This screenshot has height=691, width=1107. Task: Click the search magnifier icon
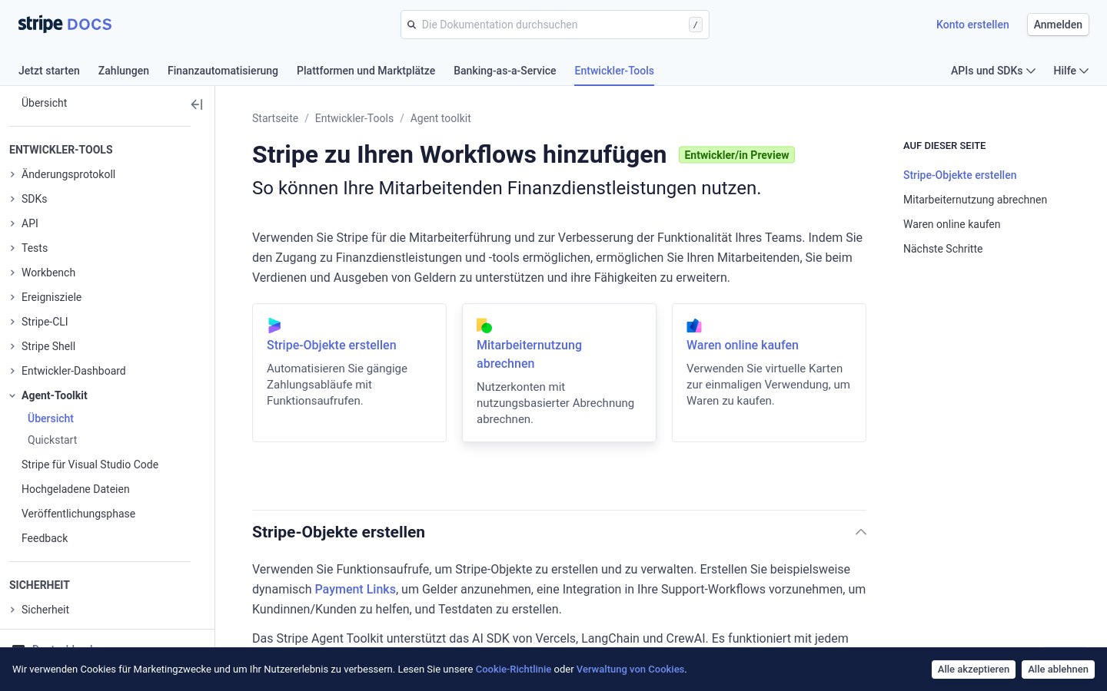pos(411,25)
